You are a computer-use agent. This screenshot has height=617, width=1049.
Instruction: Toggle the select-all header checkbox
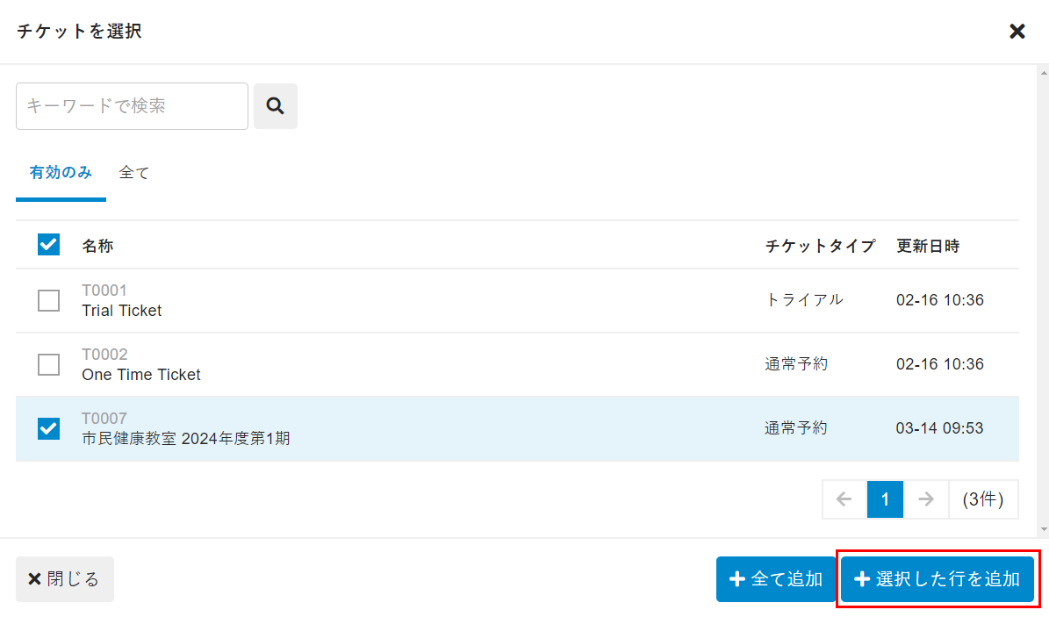[49, 245]
